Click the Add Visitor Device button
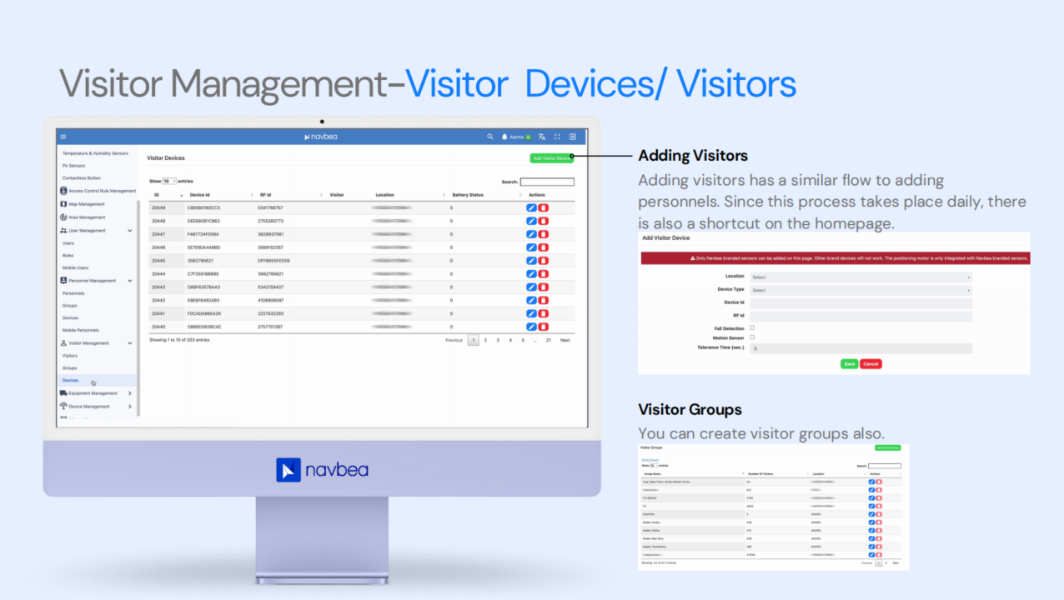 click(x=551, y=158)
